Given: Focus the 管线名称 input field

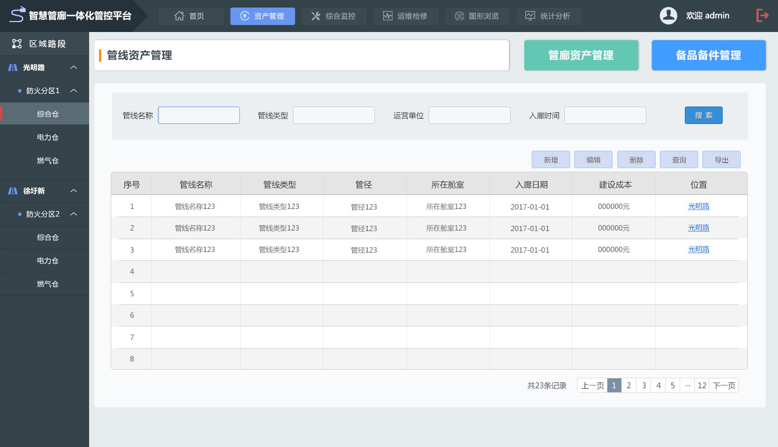Looking at the screenshot, I should 199,115.
